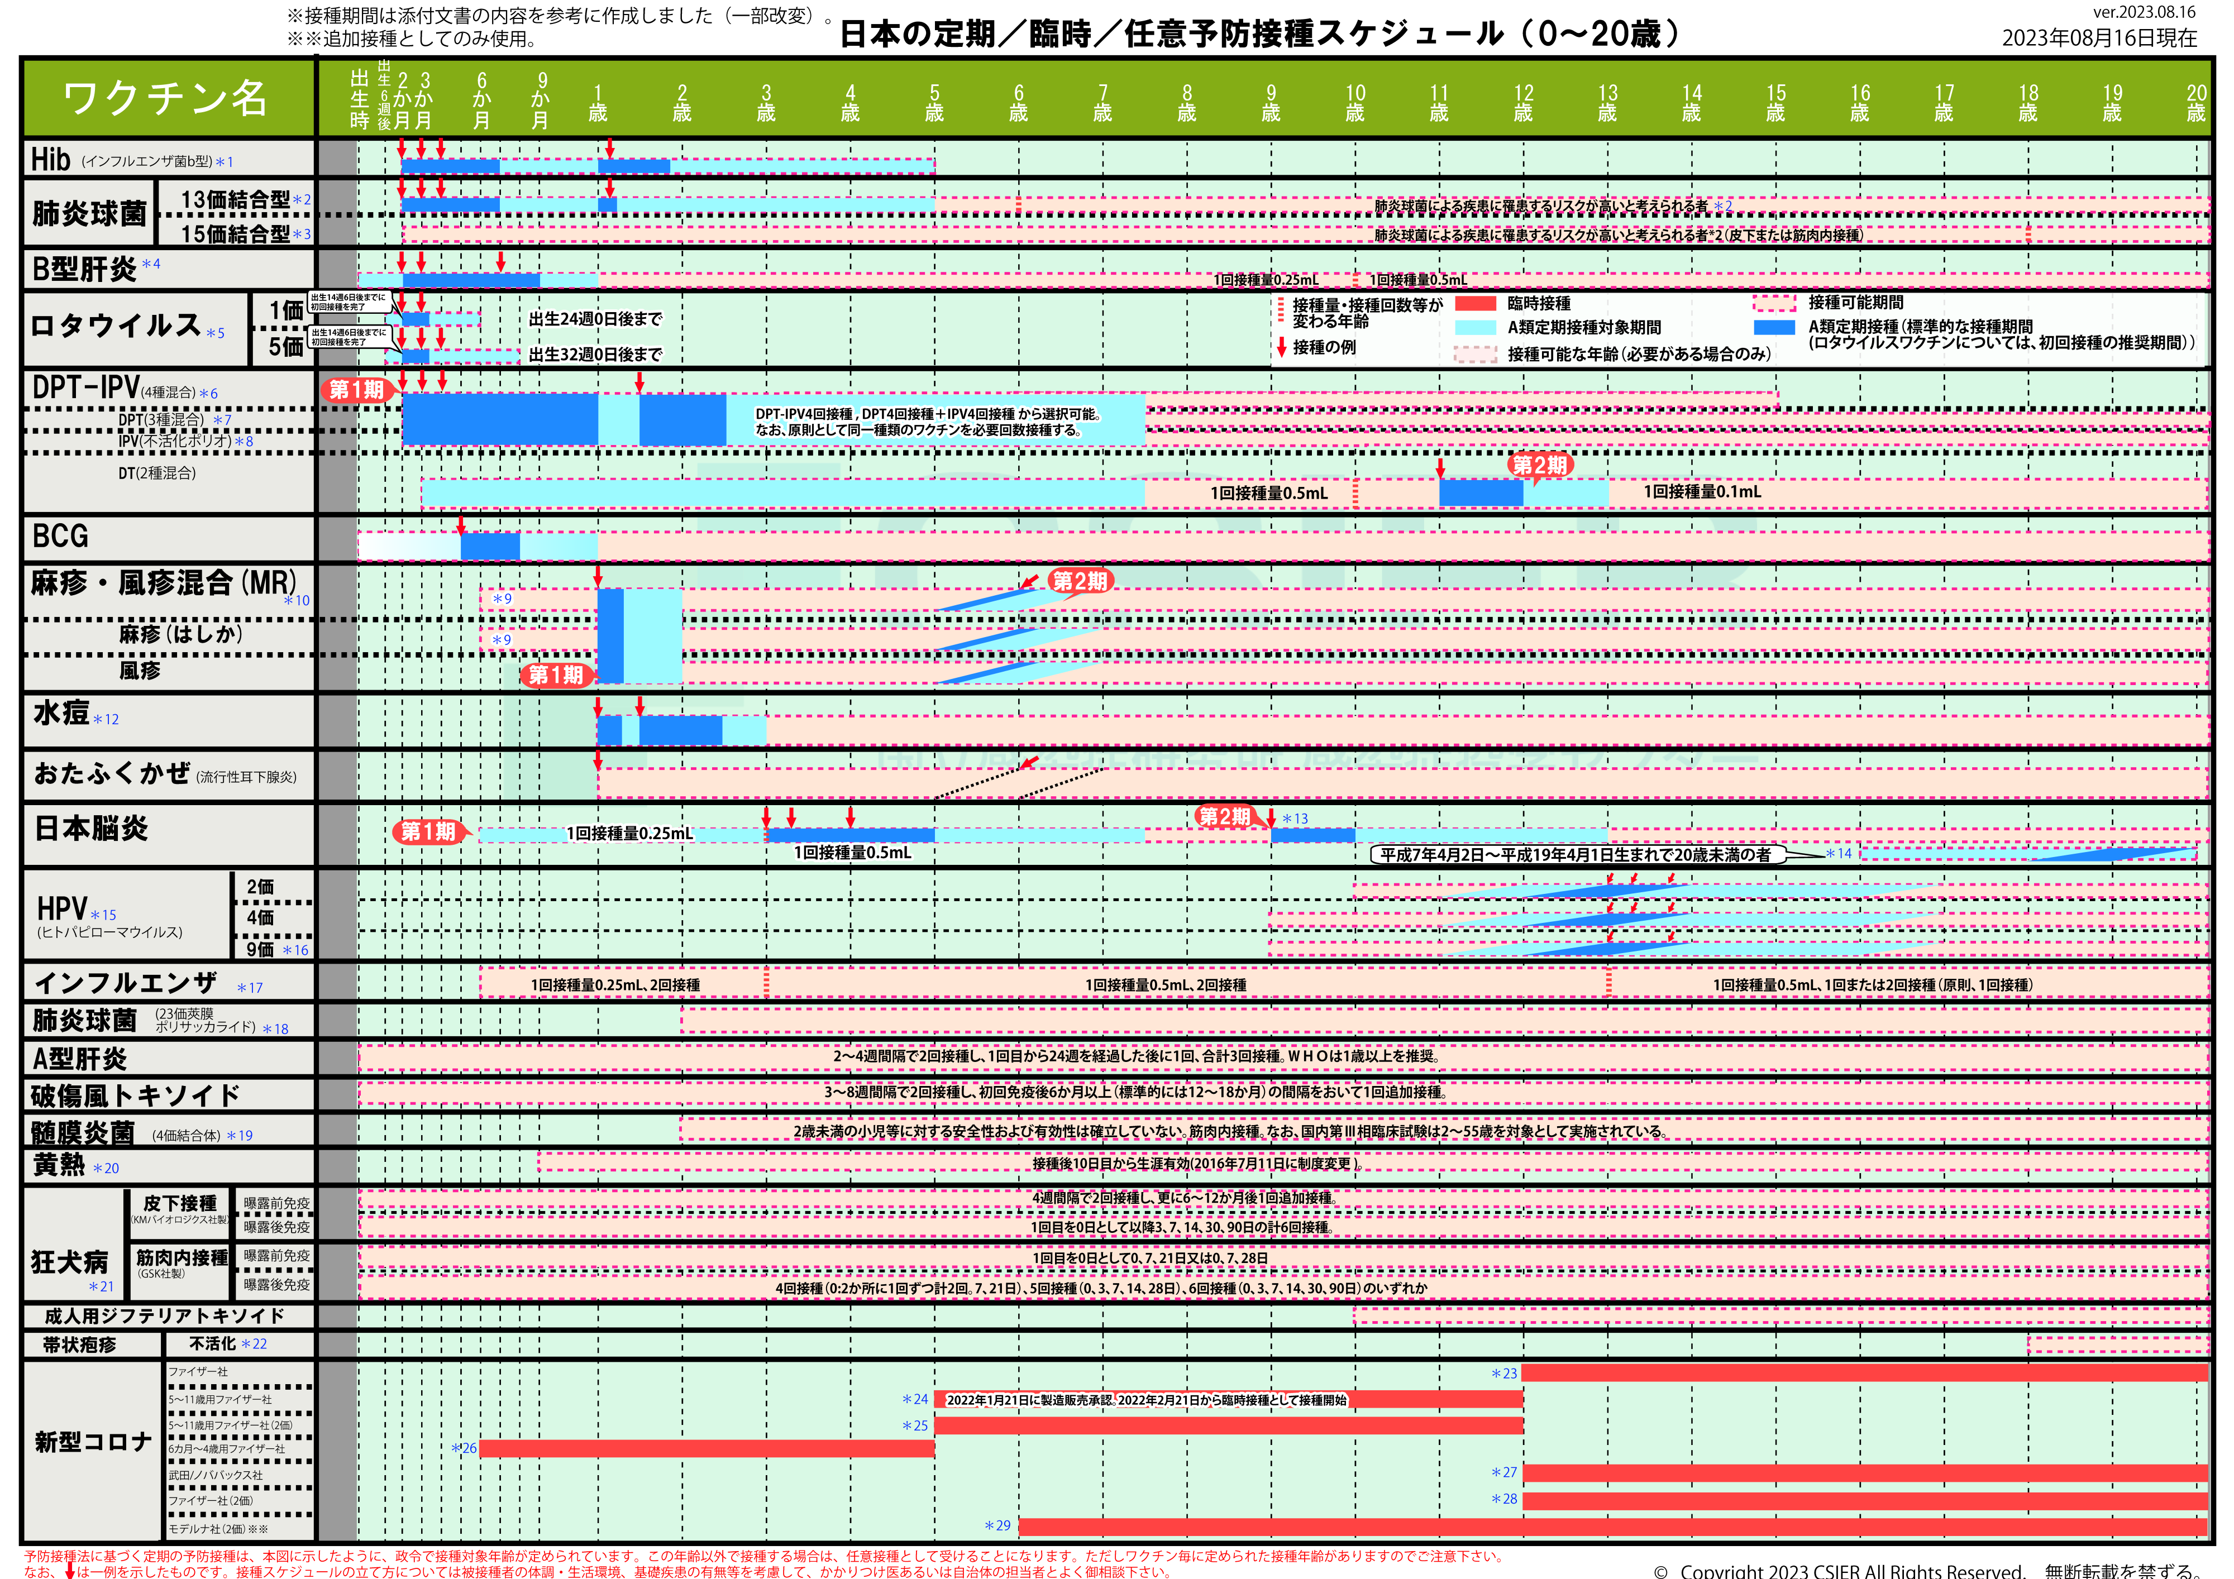The height and width of the screenshot is (1579, 2234).
Task: Click the *26 footnote marker in 新型コロナ section
Action: click(463, 1449)
